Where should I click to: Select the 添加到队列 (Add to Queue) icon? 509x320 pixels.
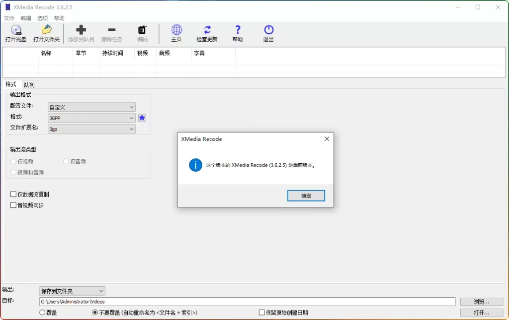click(81, 33)
